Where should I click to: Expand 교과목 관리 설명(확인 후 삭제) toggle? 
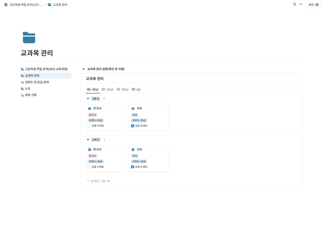click(84, 69)
